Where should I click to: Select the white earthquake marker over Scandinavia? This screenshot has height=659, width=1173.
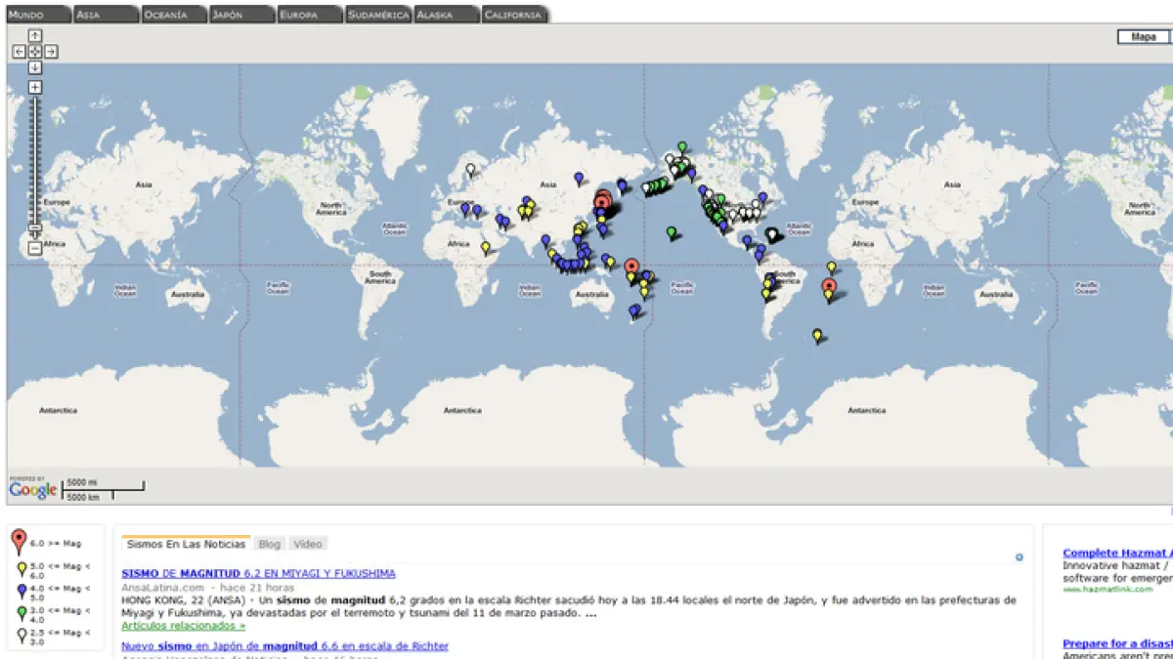coord(470,169)
